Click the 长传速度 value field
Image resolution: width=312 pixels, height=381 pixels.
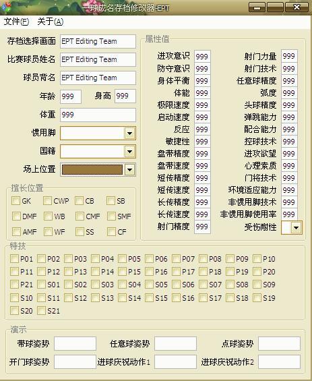click(202, 214)
